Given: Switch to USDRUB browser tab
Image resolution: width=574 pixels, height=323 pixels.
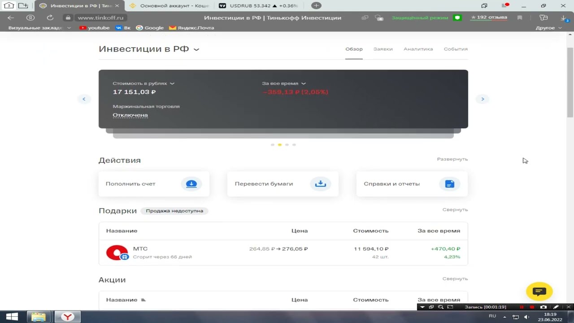Looking at the screenshot, I should click(x=260, y=5).
